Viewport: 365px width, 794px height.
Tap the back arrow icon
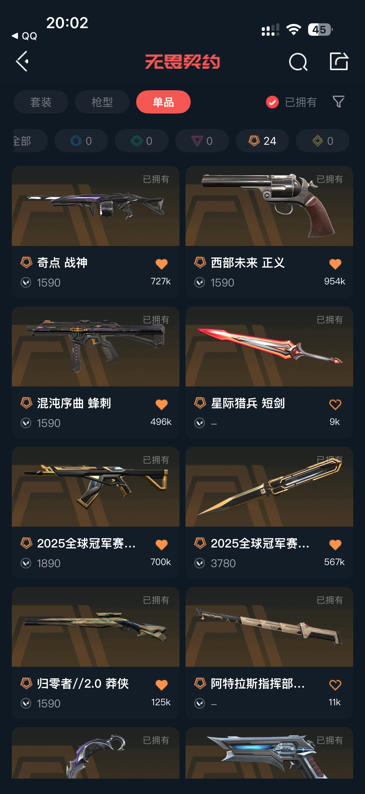coord(22,61)
